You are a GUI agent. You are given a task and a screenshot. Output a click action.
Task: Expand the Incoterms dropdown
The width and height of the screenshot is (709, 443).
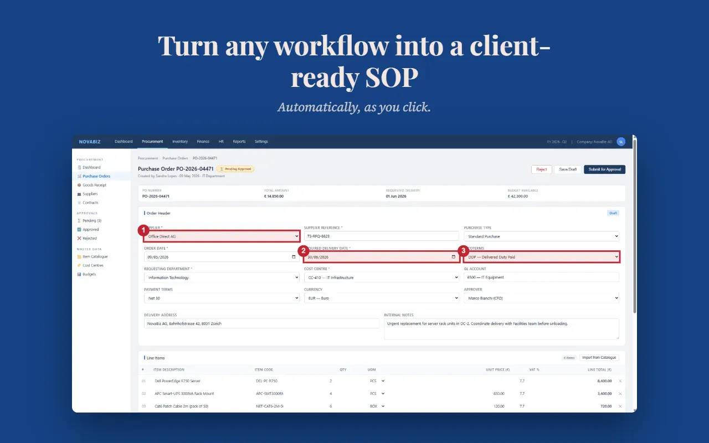pyautogui.click(x=541, y=257)
